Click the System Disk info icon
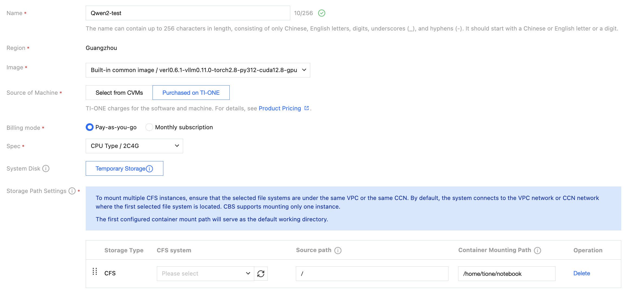628x292 pixels. (x=46, y=168)
